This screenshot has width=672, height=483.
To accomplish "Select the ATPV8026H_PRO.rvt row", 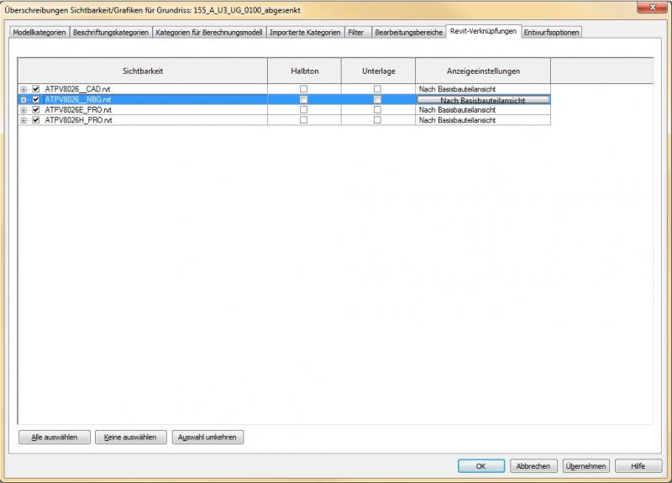I will [x=78, y=120].
